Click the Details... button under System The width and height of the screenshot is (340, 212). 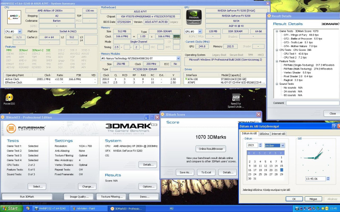tap(148, 165)
